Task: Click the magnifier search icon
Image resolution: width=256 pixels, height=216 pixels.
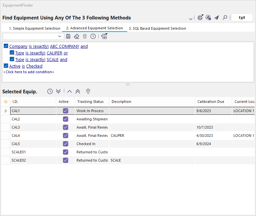Action: (225, 18)
